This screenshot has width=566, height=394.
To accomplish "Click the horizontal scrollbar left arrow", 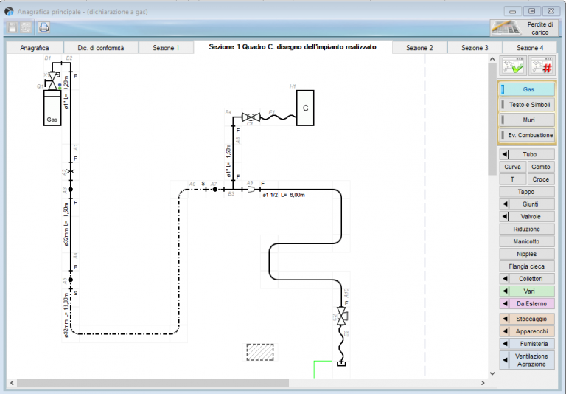I will click(x=12, y=383).
